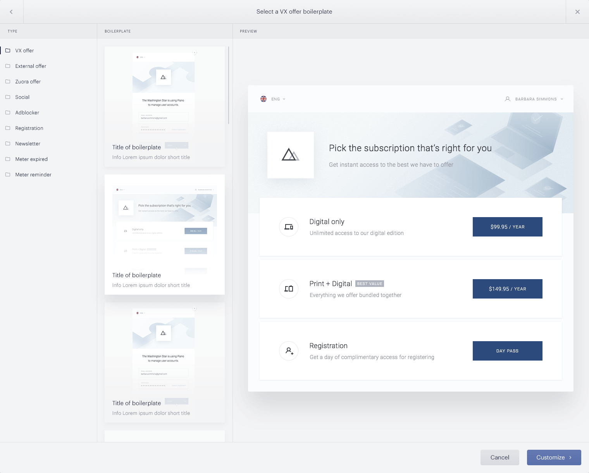Screen dimensions: 589x473
Task: Click the Customize button
Action: click(554, 457)
